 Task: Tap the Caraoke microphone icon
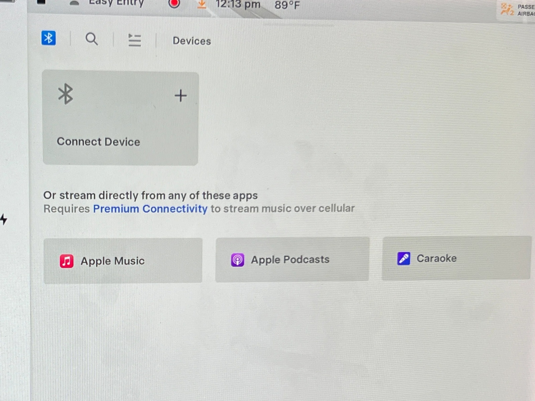[x=404, y=258]
